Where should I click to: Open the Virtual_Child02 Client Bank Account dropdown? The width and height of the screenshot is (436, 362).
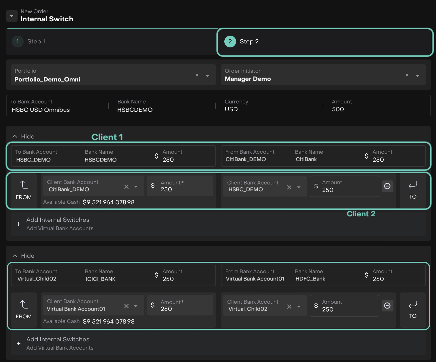pyautogui.click(x=299, y=307)
